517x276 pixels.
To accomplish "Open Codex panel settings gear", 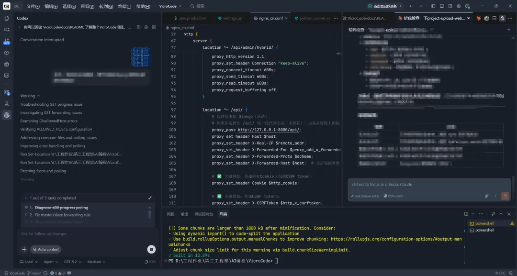I will click(x=146, y=27).
